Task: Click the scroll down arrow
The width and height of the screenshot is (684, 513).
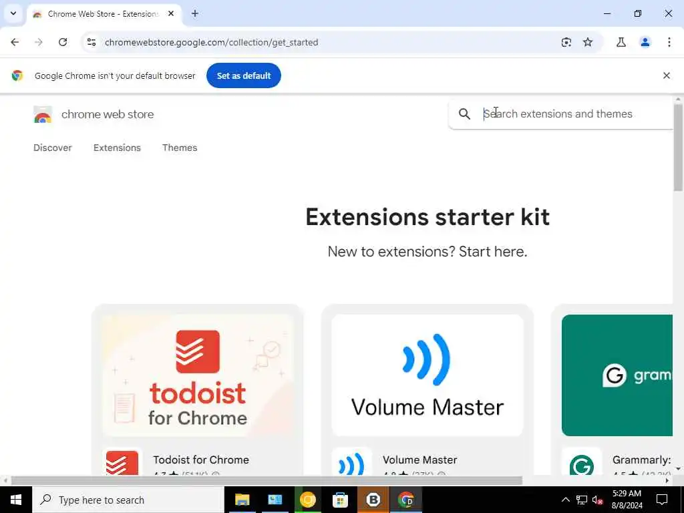Action: tap(678, 468)
